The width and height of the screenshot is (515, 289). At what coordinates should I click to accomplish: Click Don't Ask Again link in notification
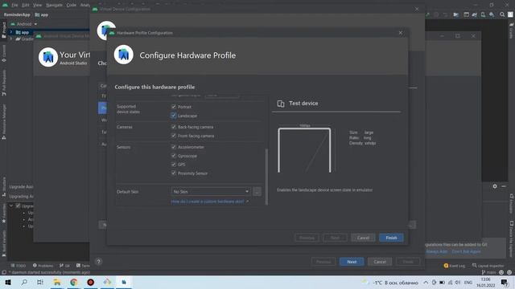(466, 251)
